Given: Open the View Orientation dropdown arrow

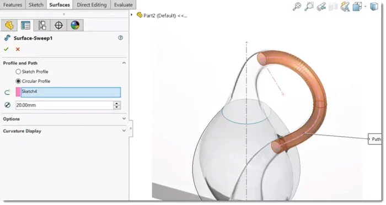Looking at the screenshot, I should 365,7.
